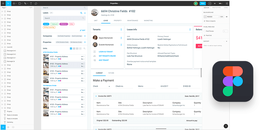This screenshot has height=130, width=274.
Task: Select the Move tool in toolbar
Action: (8, 3)
